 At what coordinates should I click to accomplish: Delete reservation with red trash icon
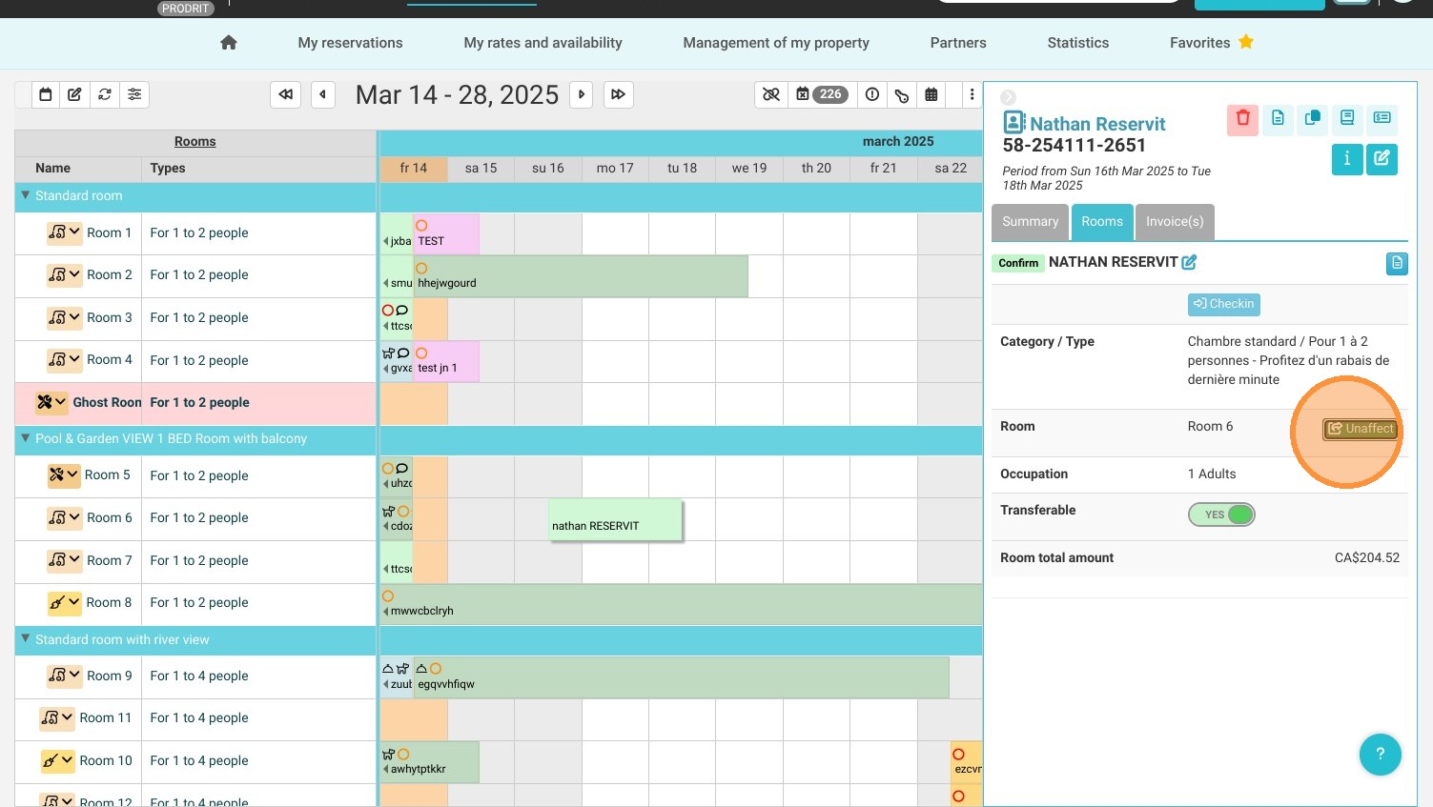pyautogui.click(x=1242, y=118)
